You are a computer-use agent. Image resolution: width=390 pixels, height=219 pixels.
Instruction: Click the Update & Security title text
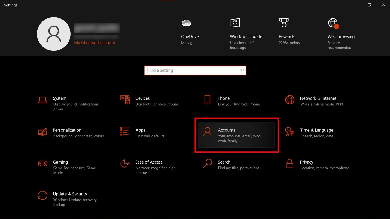[70, 194]
